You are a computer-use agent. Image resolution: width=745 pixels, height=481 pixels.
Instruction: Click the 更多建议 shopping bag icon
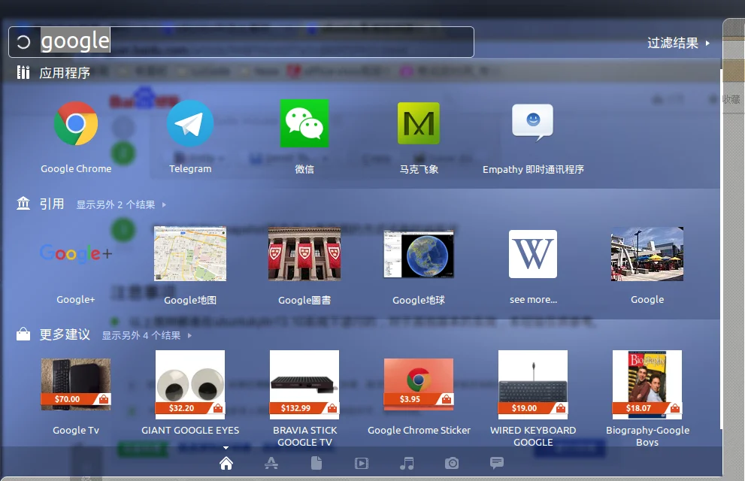(x=23, y=334)
